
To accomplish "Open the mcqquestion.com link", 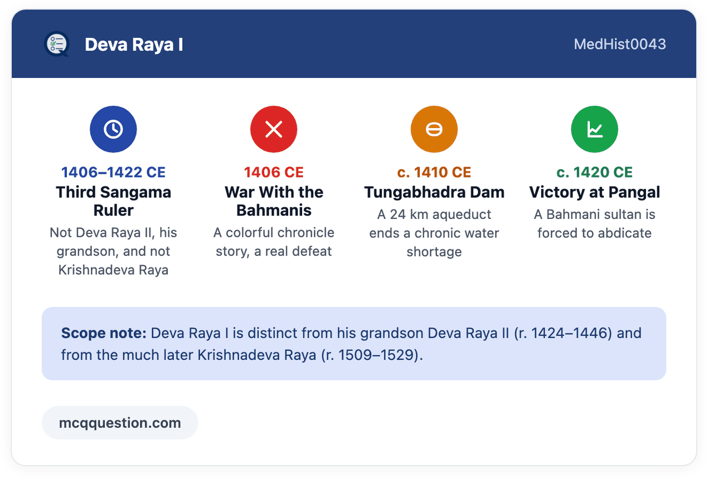I will point(120,423).
